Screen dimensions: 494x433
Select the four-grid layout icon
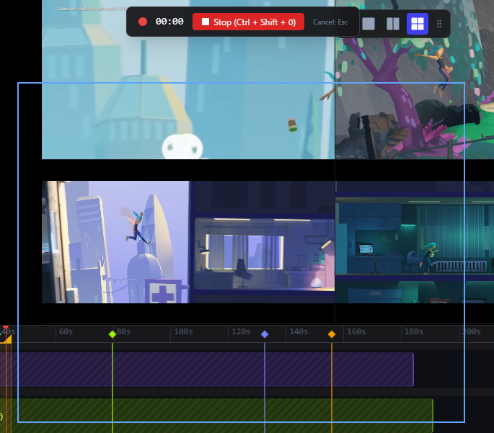tap(418, 24)
